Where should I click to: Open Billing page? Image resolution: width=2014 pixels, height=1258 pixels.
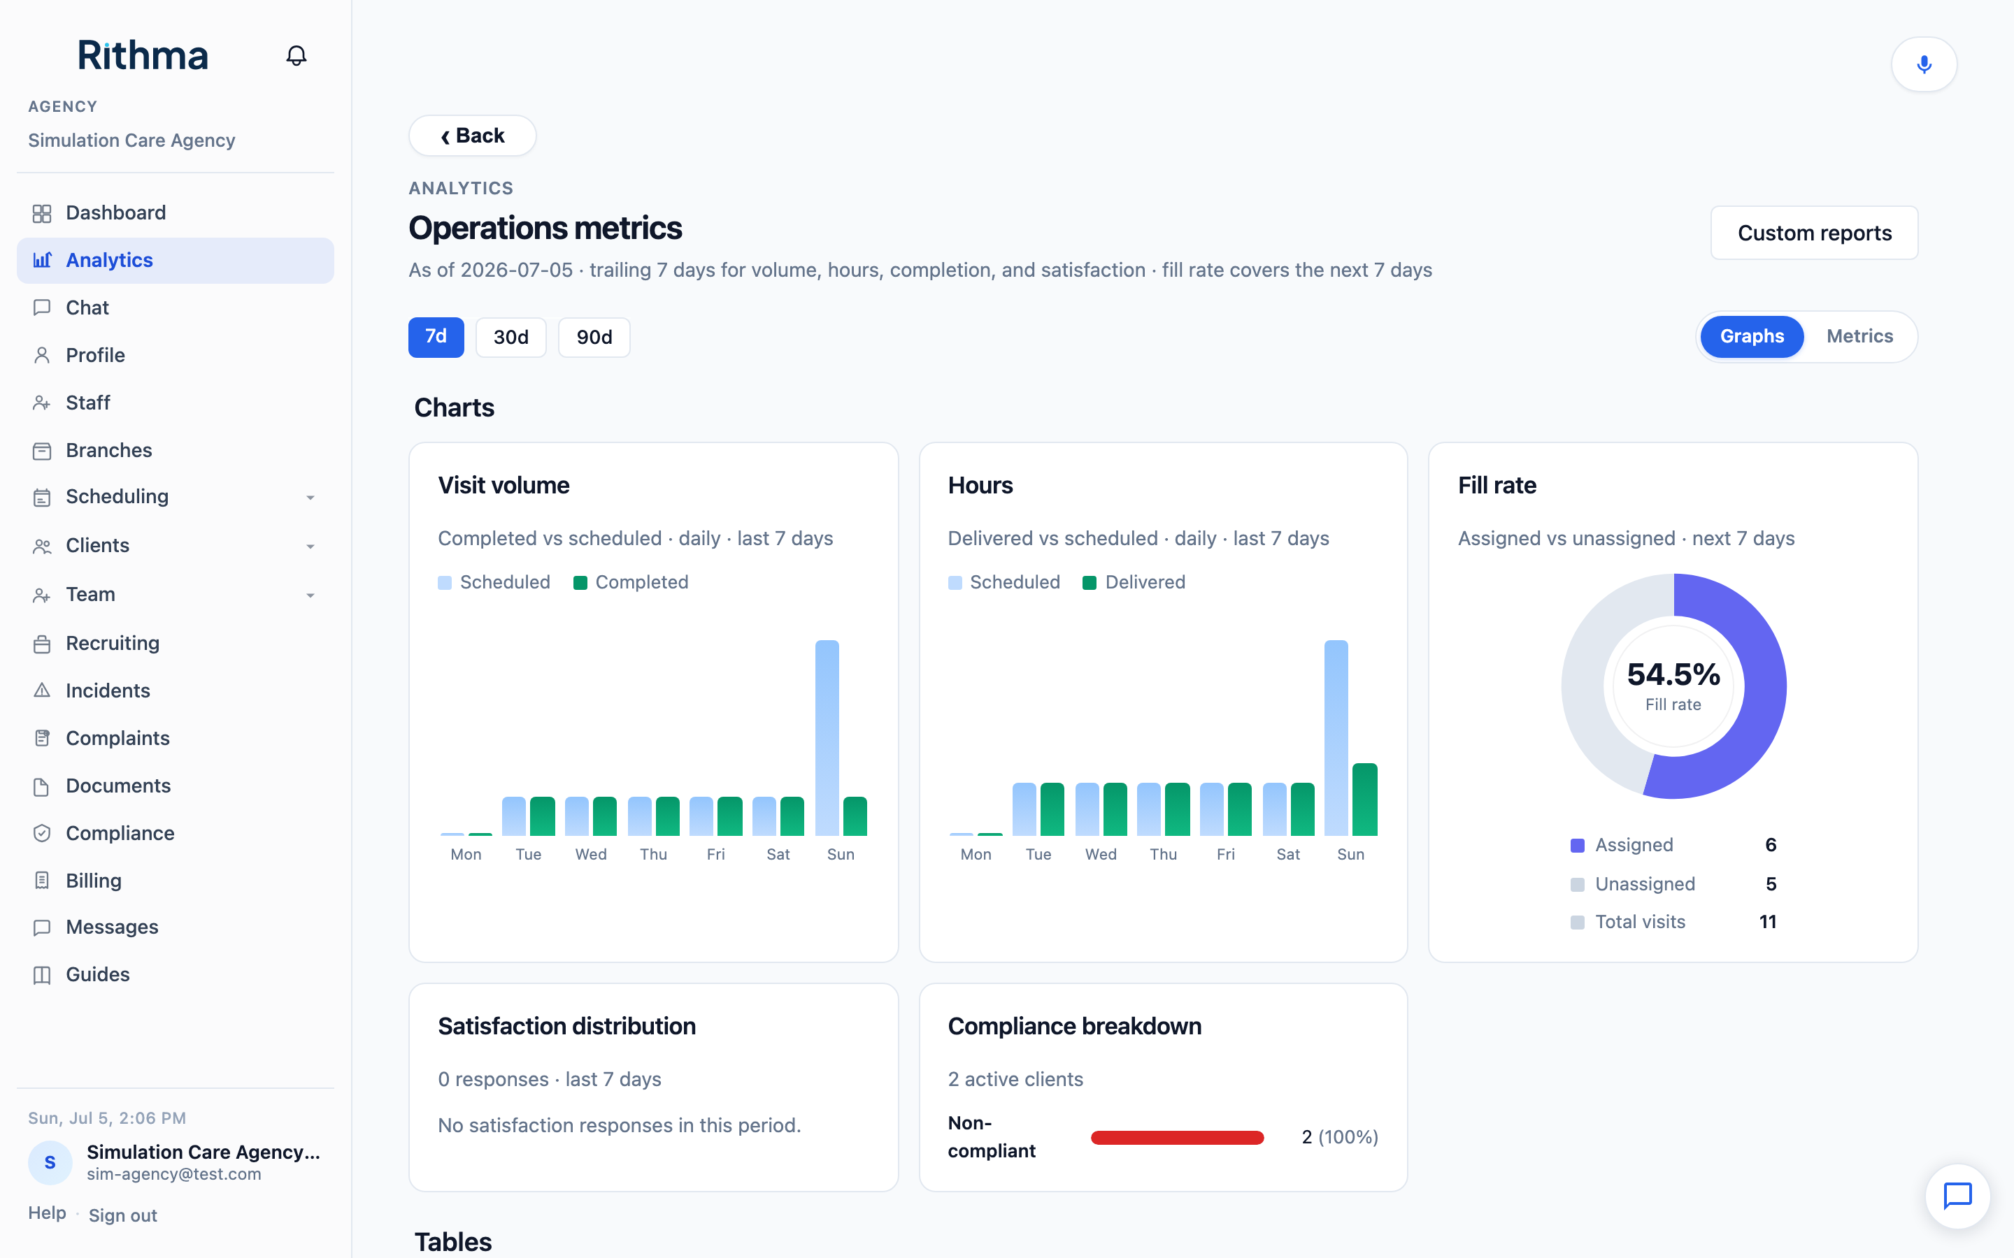point(176,881)
